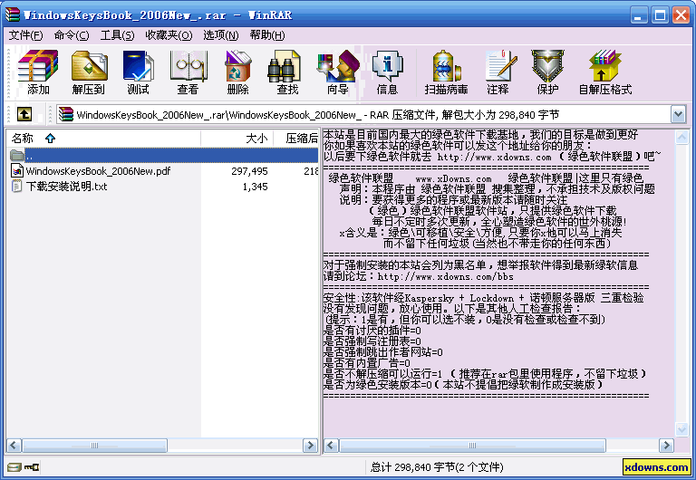Viewport: 696px width, 480px height.
Task: Click file list scroll left arrow
Action: click(x=14, y=445)
